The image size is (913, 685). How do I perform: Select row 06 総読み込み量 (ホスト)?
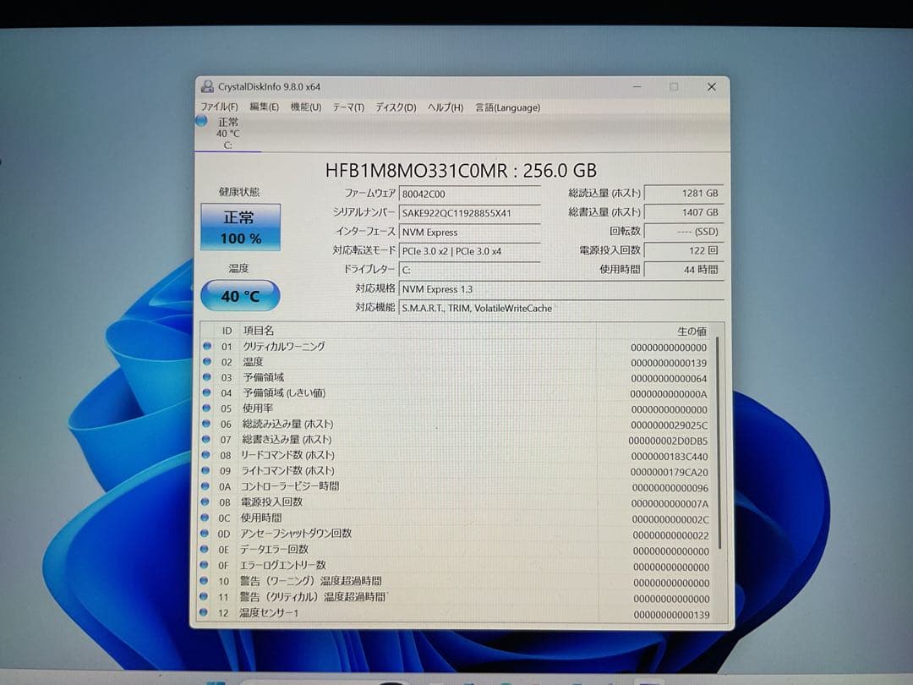(456, 424)
